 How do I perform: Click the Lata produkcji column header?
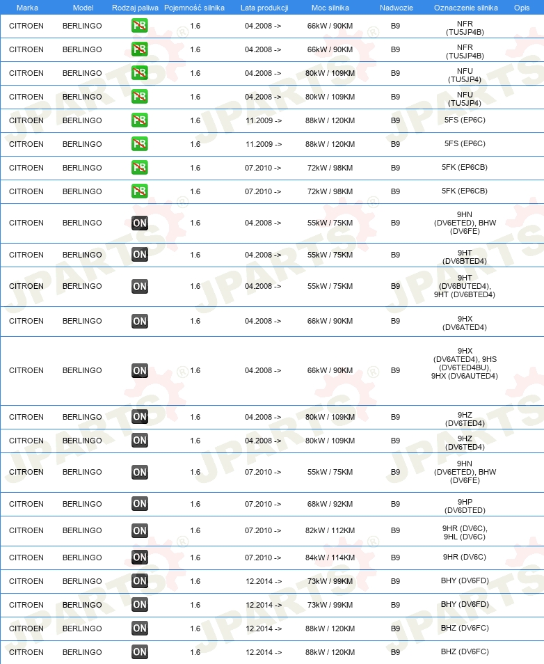[x=264, y=8]
